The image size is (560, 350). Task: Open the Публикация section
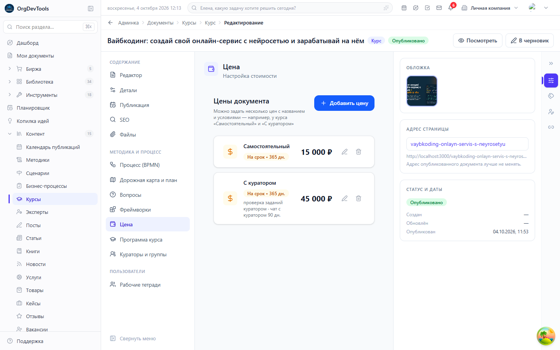point(148,105)
